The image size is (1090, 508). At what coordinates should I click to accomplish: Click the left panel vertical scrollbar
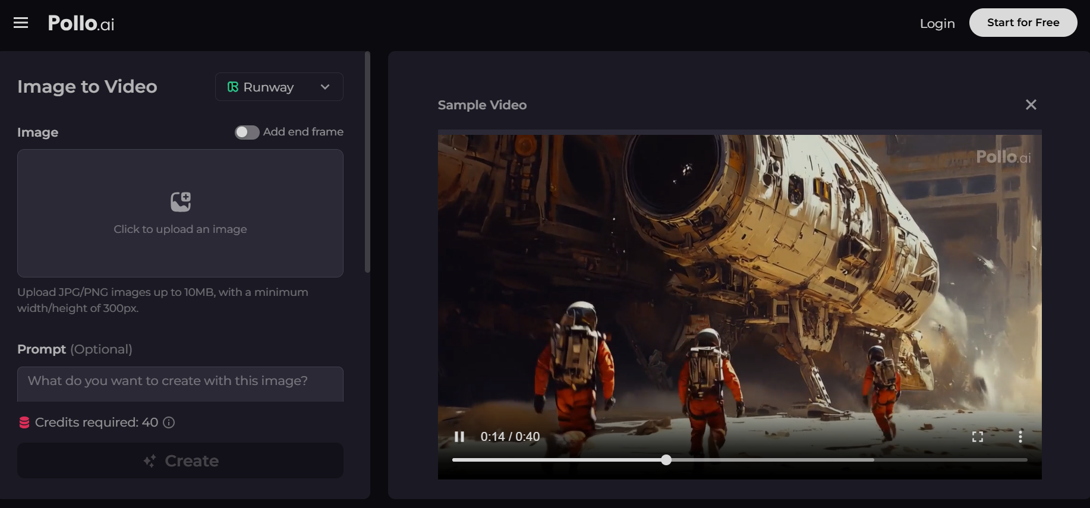pos(367,162)
